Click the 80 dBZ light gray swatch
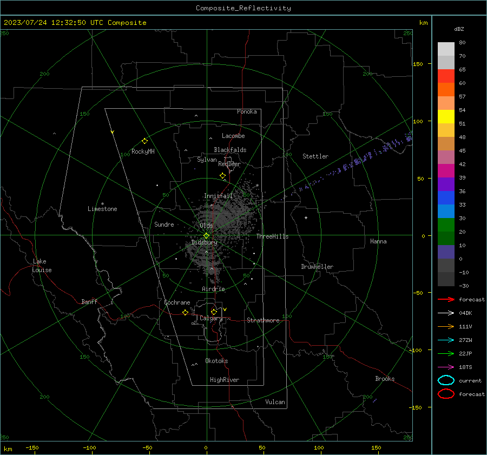This screenshot has height=455, width=487. (446, 49)
